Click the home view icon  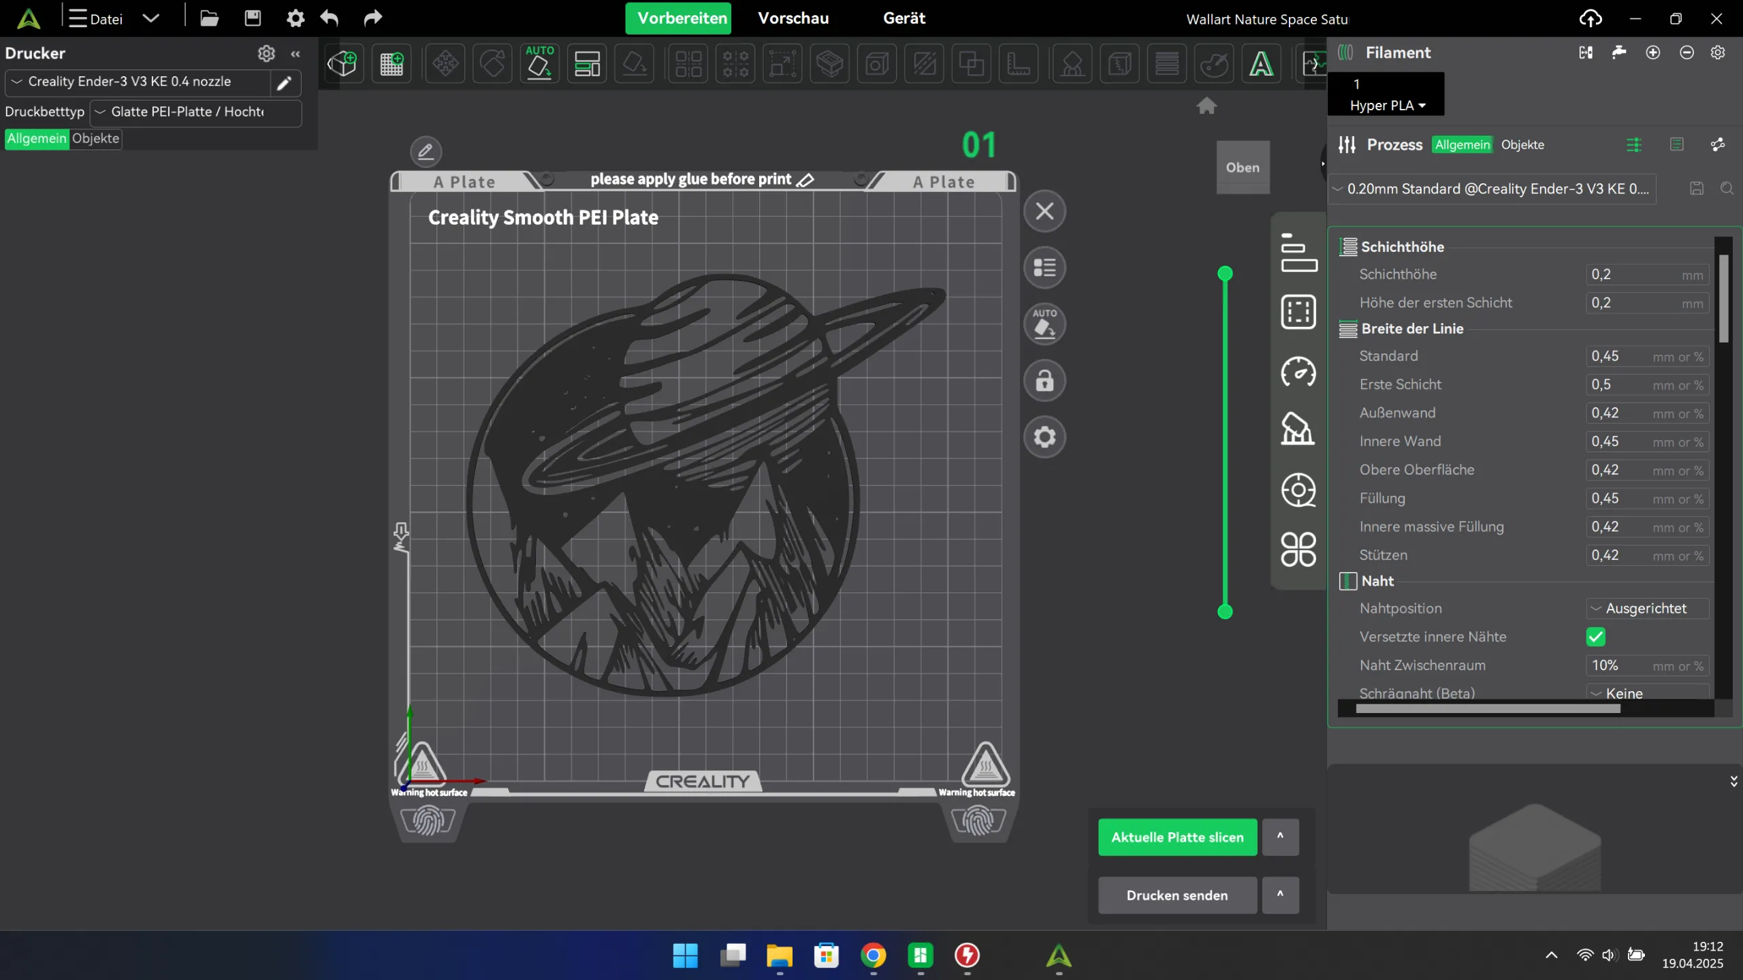click(1206, 106)
